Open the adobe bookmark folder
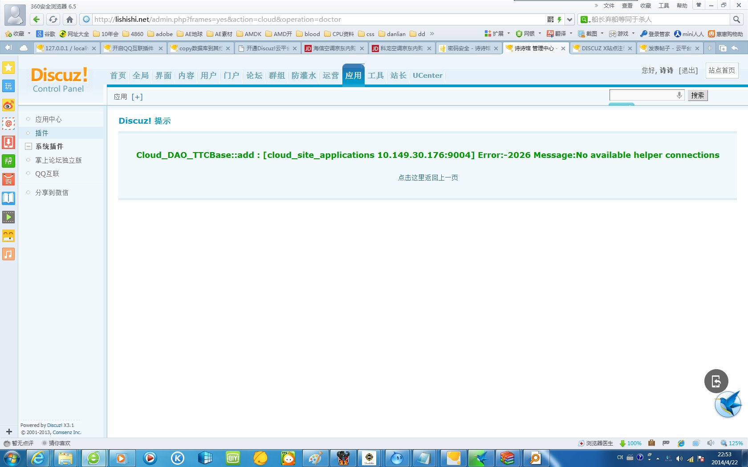 click(160, 34)
